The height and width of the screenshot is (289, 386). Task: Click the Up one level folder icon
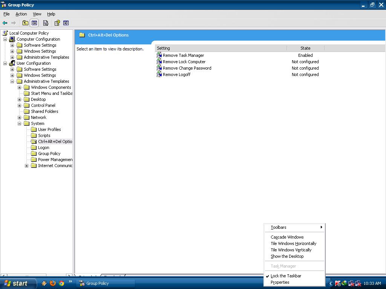25,23
